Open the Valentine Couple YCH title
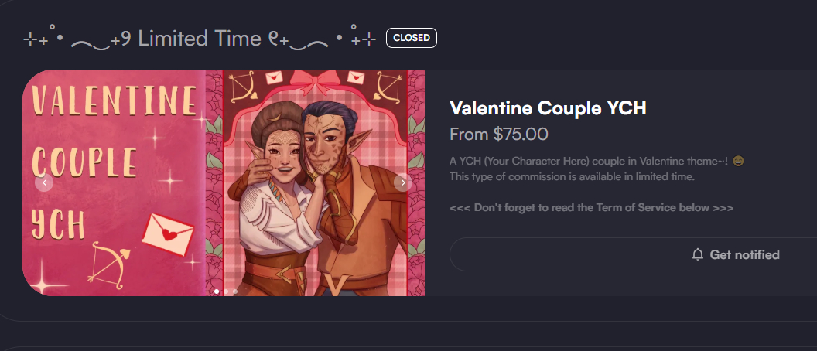Image resolution: width=817 pixels, height=351 pixels. pos(548,108)
